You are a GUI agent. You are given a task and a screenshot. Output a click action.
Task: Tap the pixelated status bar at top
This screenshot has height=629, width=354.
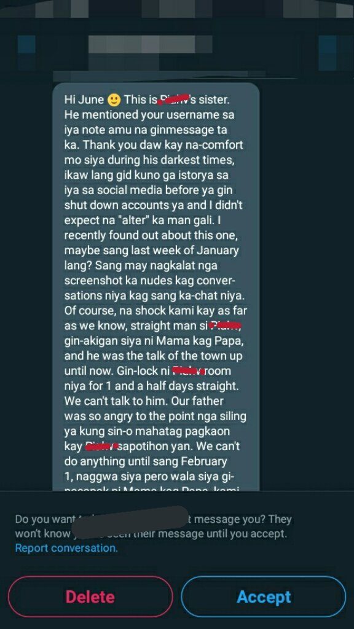point(177,9)
